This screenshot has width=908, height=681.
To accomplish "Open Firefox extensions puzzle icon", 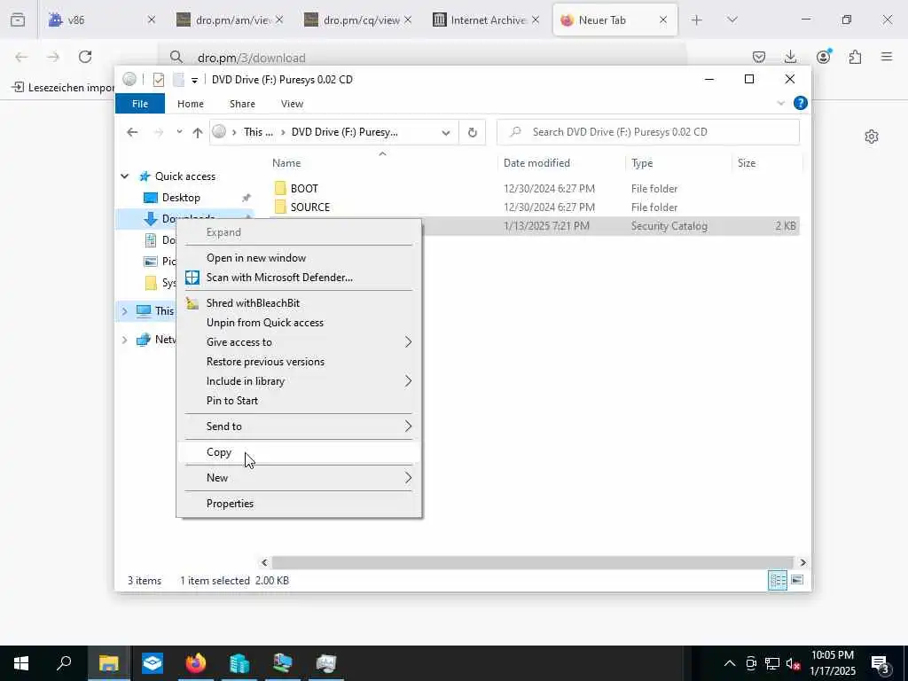I will coord(855,57).
